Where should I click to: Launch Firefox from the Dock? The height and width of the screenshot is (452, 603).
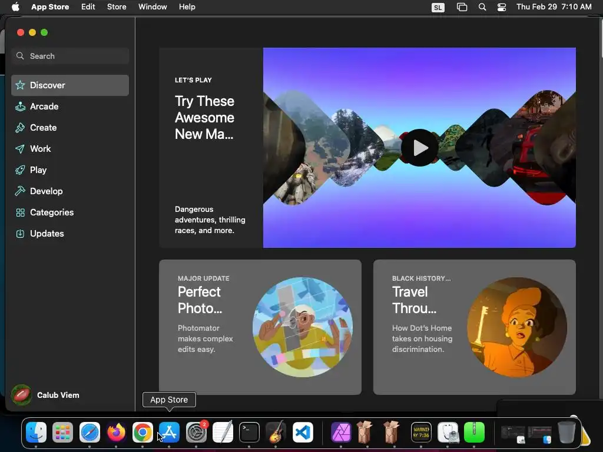pos(116,433)
